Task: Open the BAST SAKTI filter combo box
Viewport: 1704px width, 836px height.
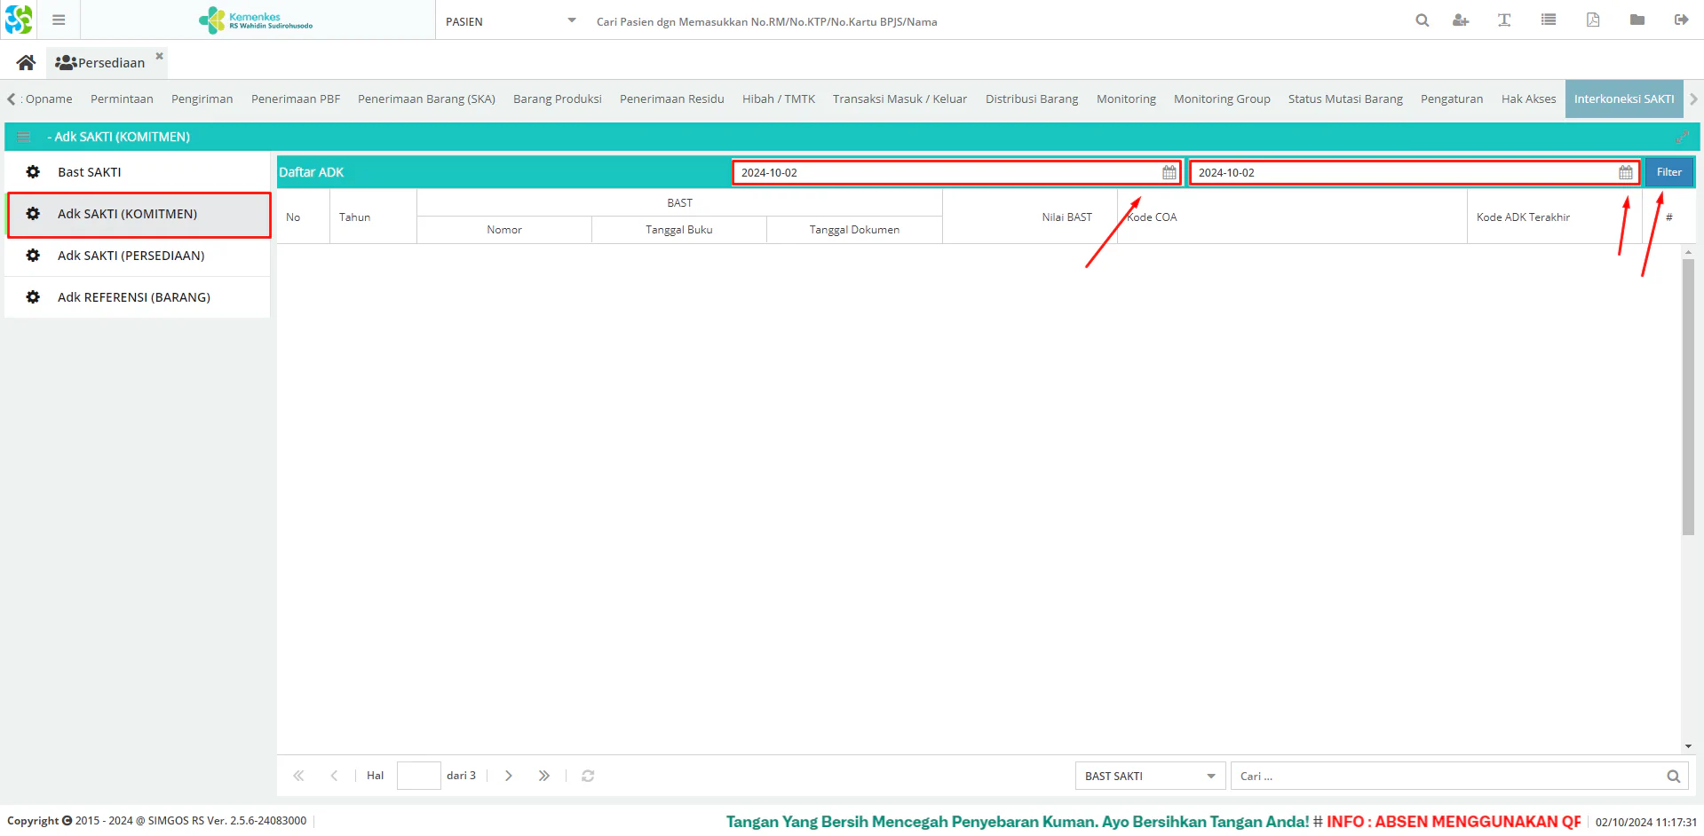Action: click(1150, 776)
